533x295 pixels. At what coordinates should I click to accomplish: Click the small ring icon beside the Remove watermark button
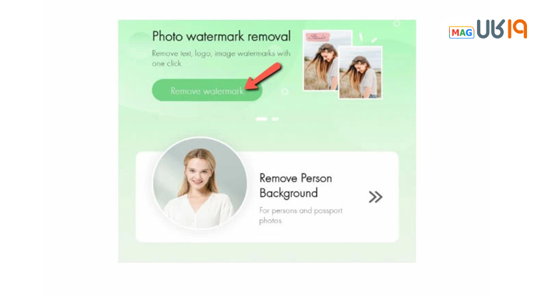pos(284,92)
